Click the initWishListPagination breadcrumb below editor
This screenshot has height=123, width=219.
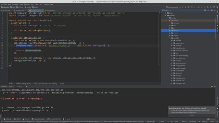[23, 84]
